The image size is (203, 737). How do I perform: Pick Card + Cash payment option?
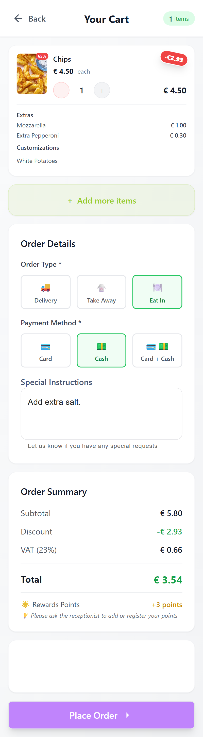[157, 350]
